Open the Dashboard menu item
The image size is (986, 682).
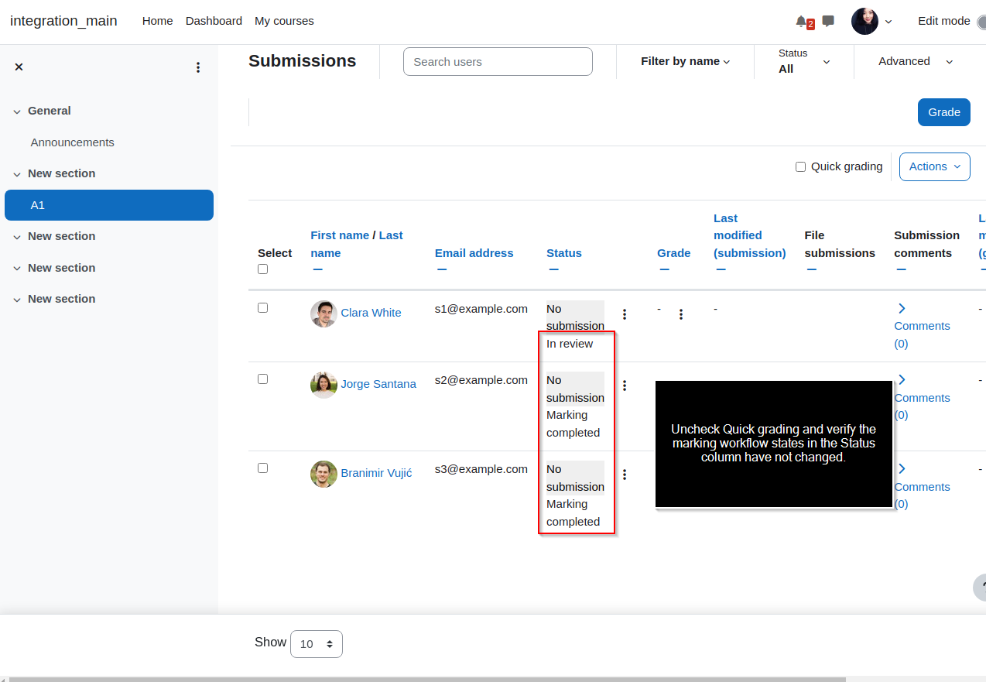(214, 21)
